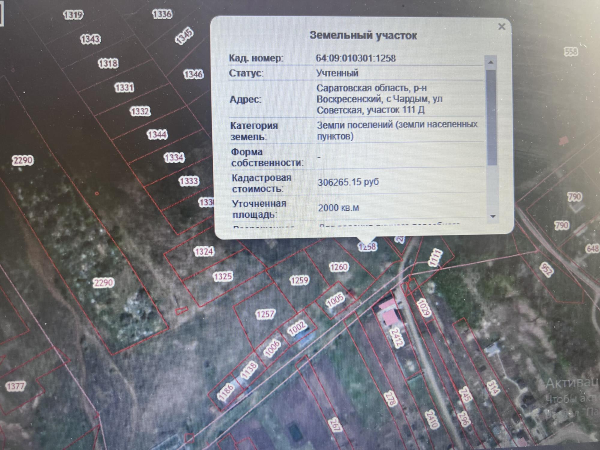This screenshot has height=450, width=600.
Task: Select parcel 314 on map
Action: (493, 387)
